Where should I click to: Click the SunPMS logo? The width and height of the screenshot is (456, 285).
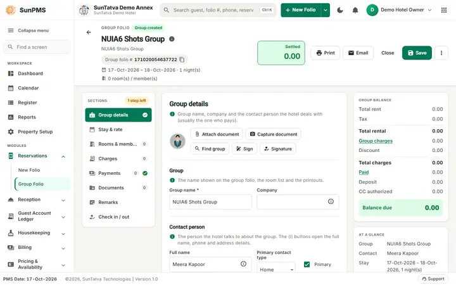point(25,10)
